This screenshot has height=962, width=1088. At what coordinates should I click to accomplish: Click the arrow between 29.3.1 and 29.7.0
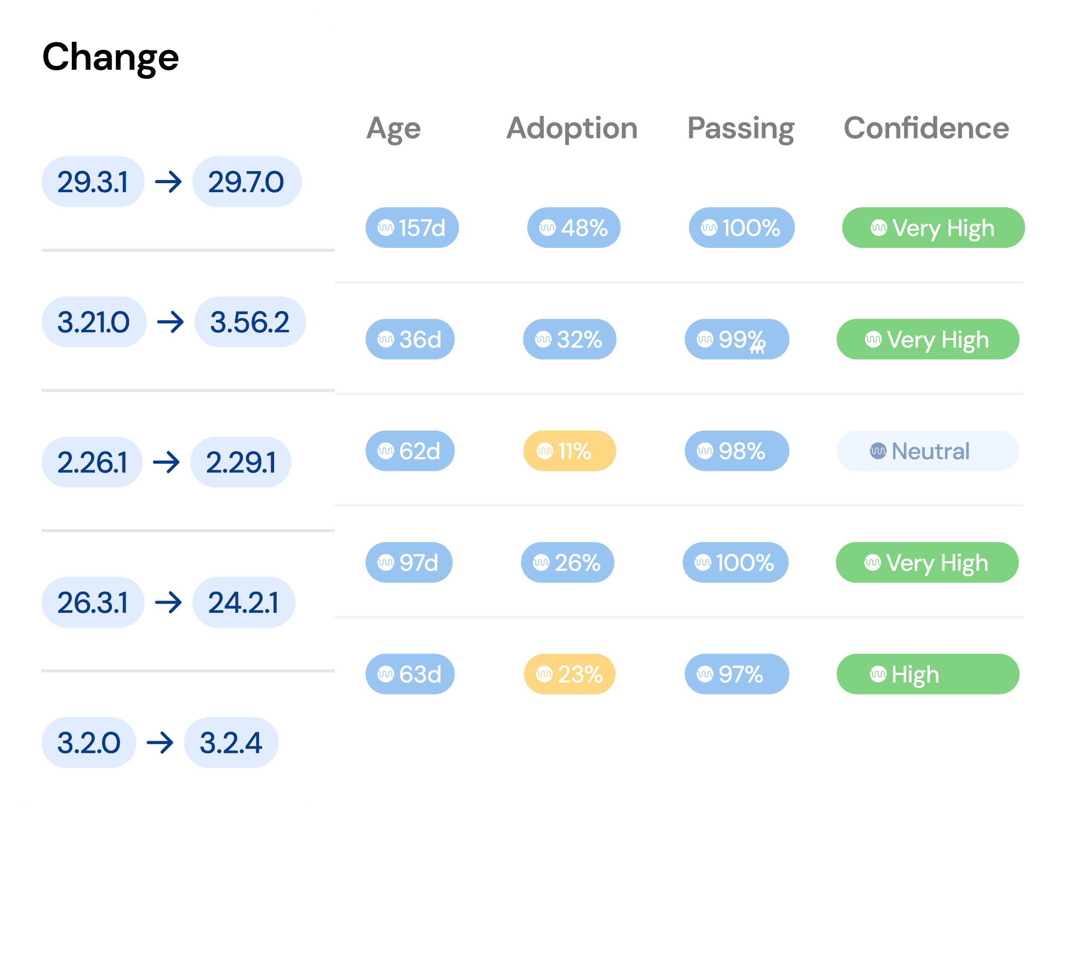coord(168,183)
